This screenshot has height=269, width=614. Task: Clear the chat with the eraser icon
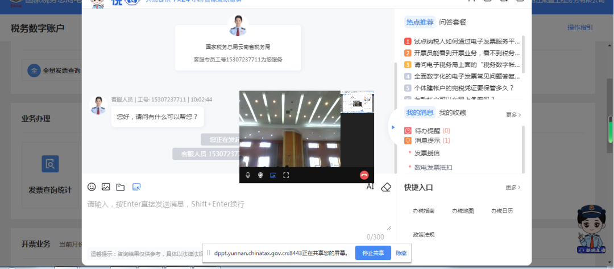click(x=385, y=187)
